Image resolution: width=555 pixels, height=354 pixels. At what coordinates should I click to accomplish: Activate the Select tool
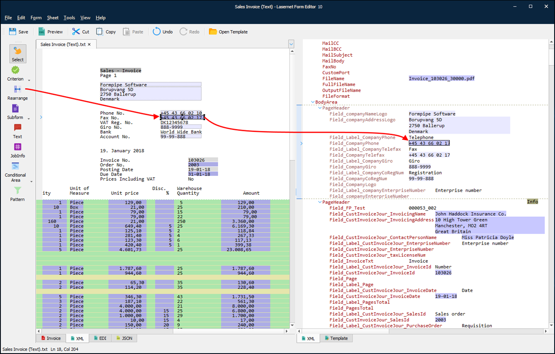tap(17, 54)
